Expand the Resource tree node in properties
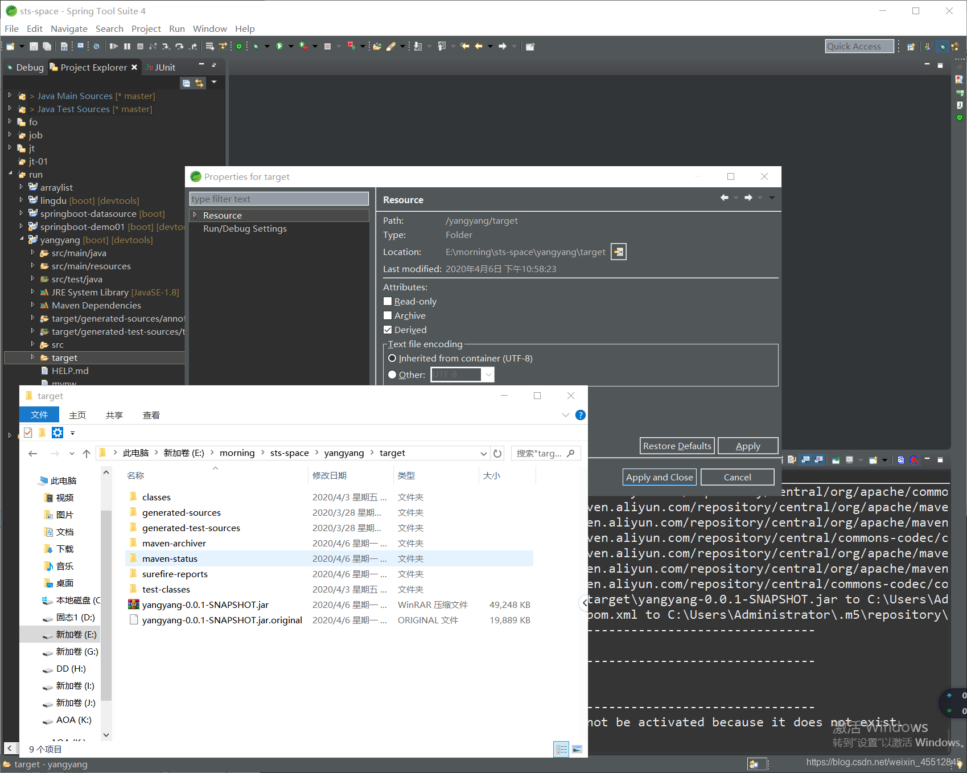The height and width of the screenshot is (773, 967). [x=195, y=215]
